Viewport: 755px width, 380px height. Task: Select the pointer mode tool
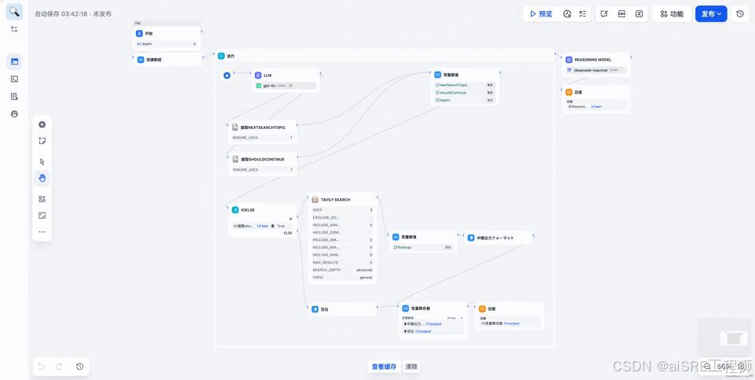pyautogui.click(x=42, y=162)
